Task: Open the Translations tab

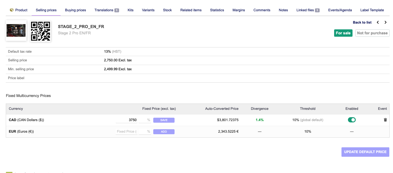Action: point(106,10)
